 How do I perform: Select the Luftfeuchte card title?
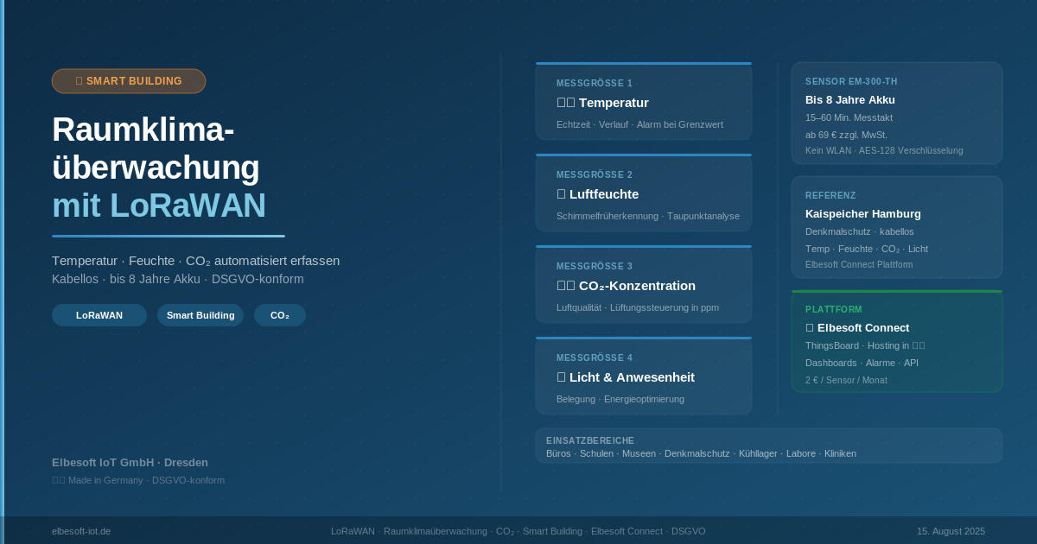coord(598,194)
